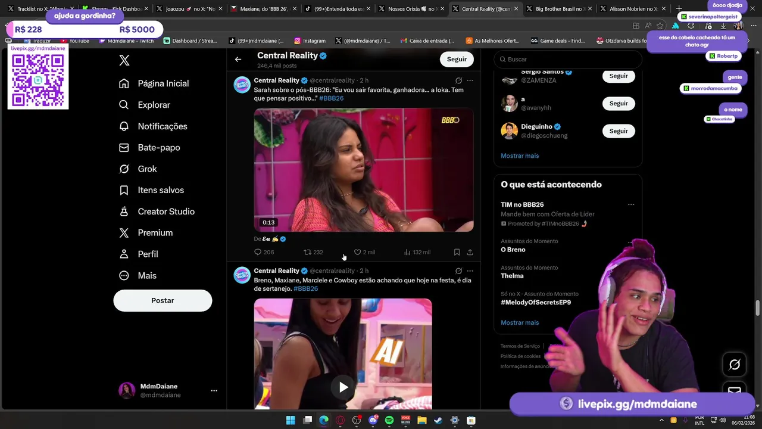Open Termos de Serviço link

coord(520,346)
